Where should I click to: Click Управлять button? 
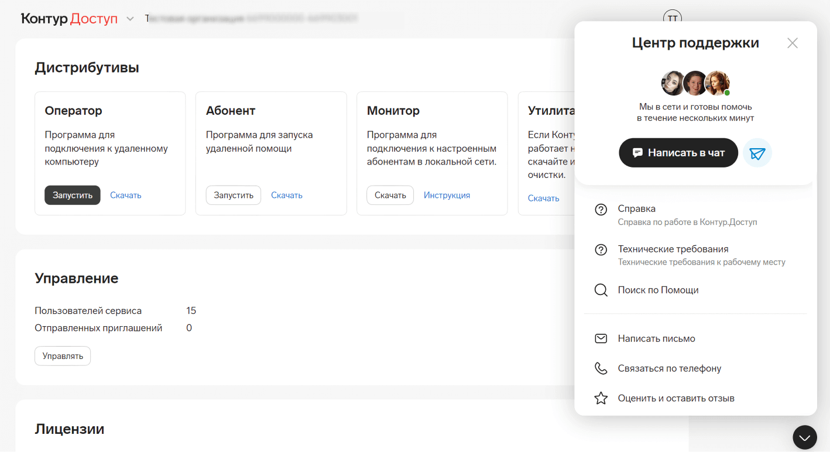63,356
